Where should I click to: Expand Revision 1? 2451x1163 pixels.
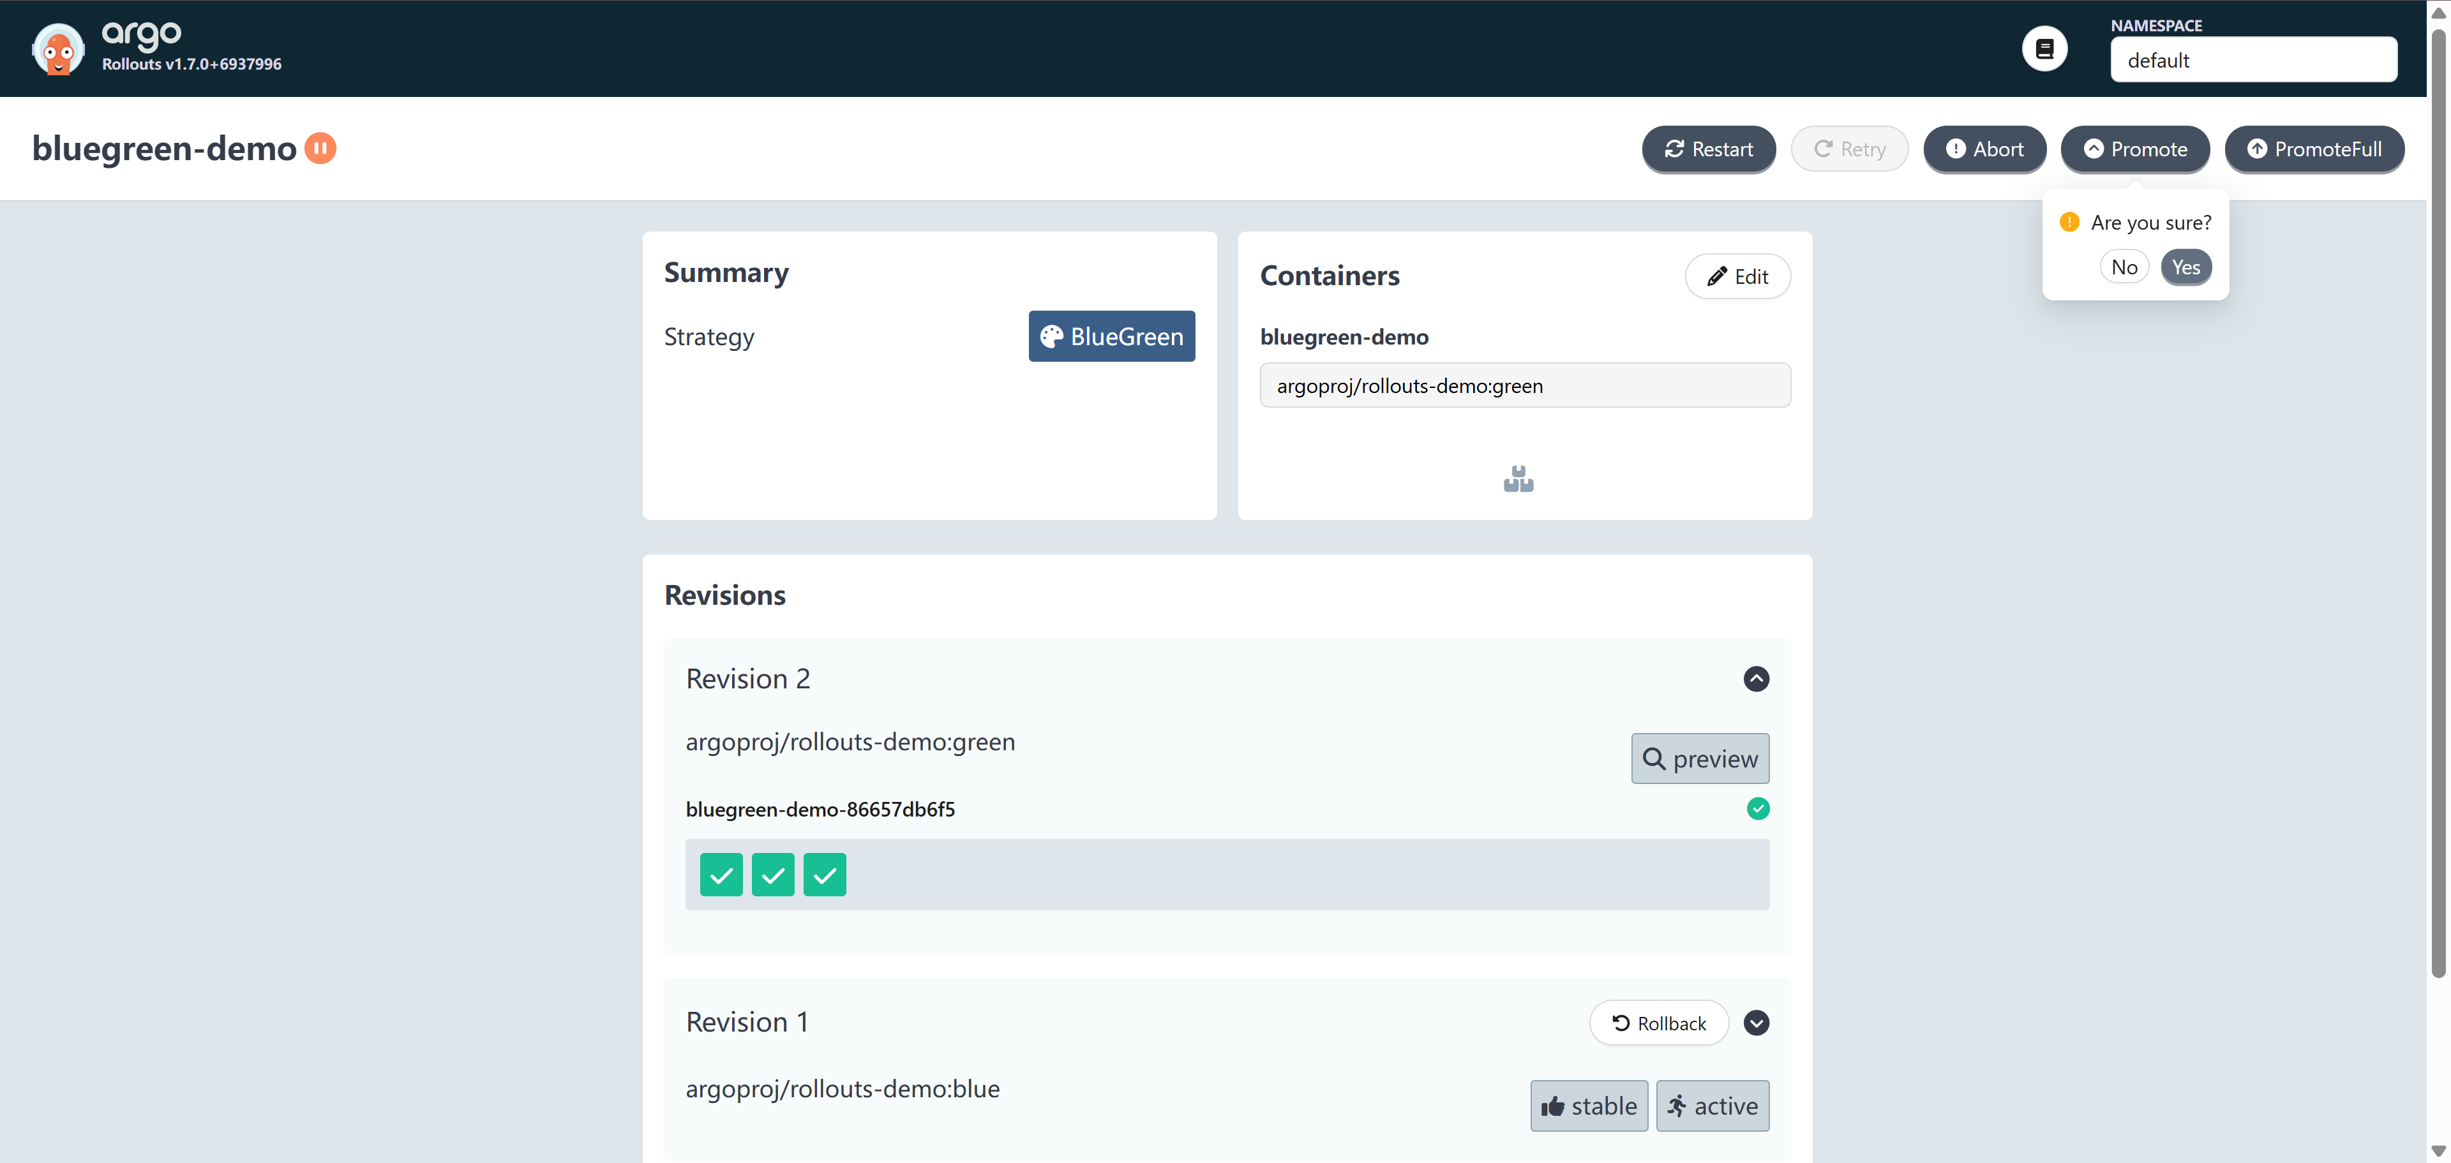1757,1023
